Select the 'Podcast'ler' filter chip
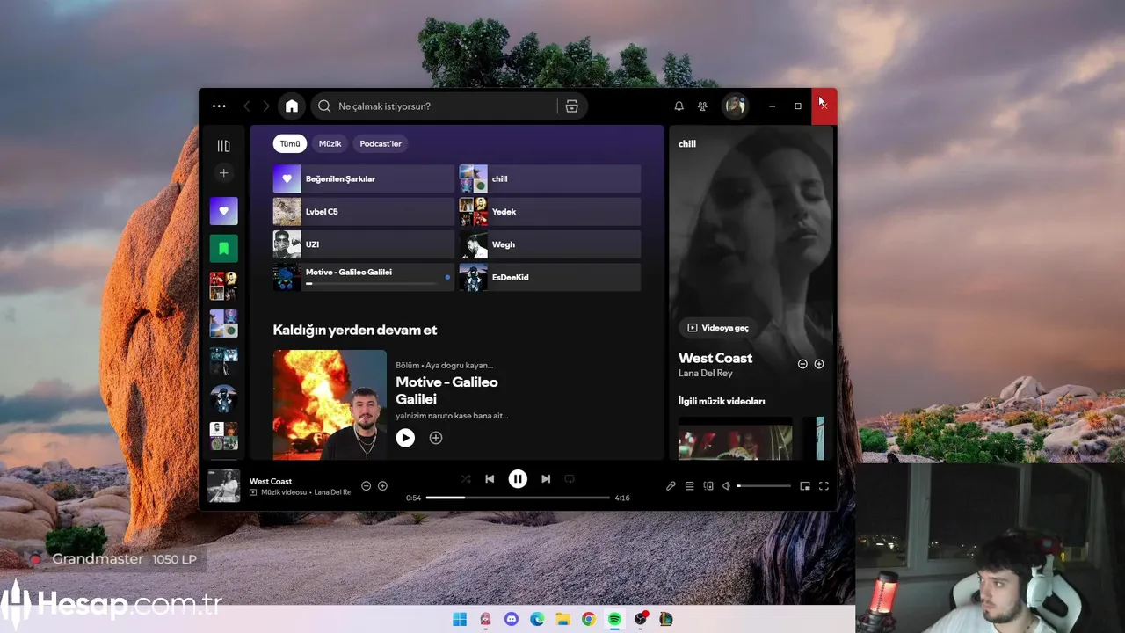1125x633 pixels. click(x=381, y=143)
